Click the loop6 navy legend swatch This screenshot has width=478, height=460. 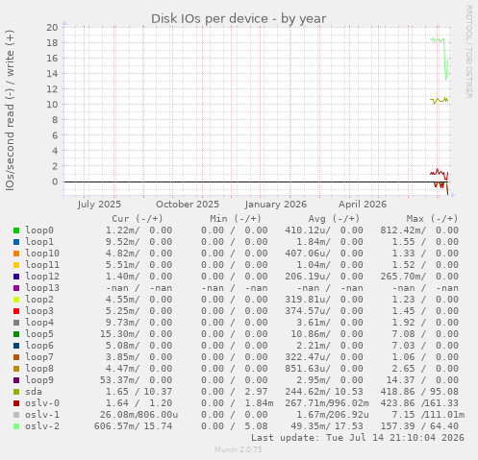[x=16, y=346]
